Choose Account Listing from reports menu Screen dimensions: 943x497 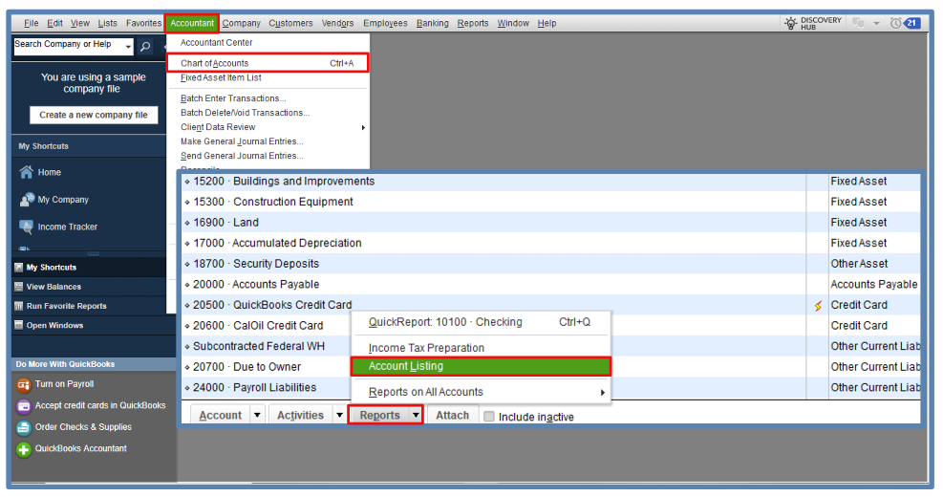(x=481, y=366)
